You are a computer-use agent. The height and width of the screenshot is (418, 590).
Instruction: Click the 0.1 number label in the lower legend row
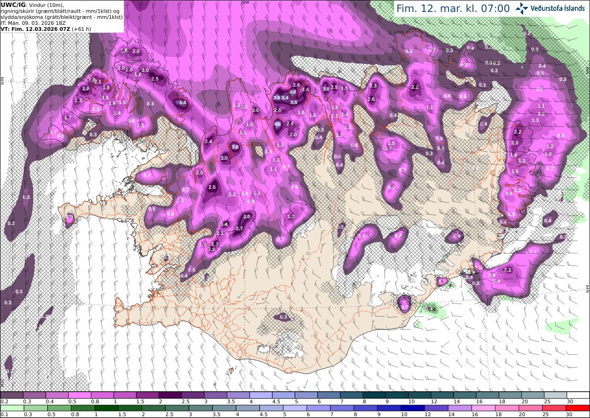click(x=5, y=414)
